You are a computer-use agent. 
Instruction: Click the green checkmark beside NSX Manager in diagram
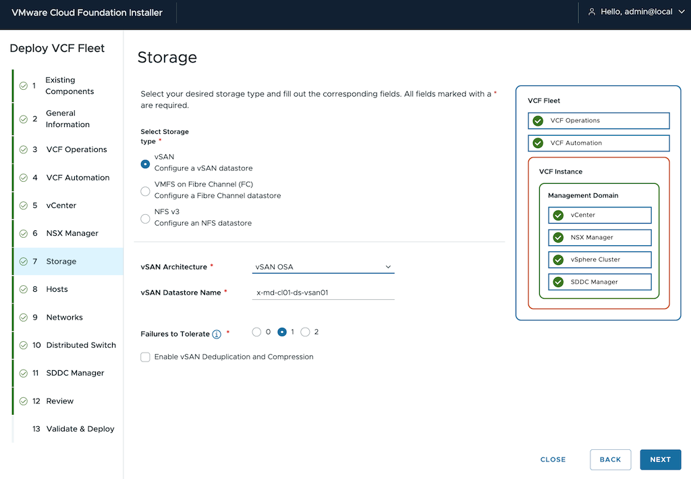click(x=558, y=238)
